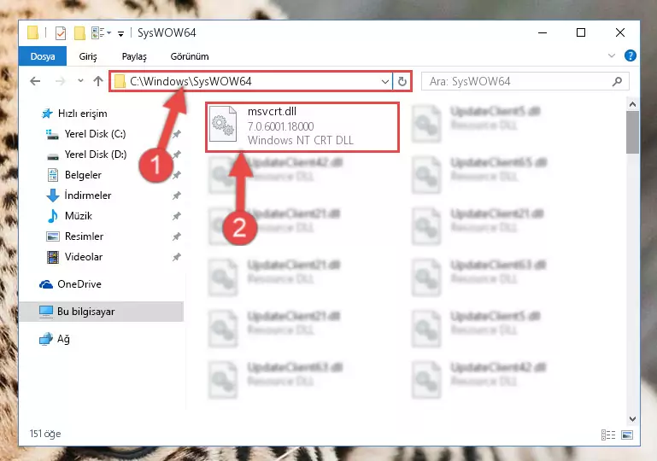
Task: Go back with the left arrow
Action: click(x=35, y=81)
